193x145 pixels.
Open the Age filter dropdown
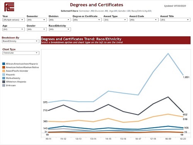pos(14,29)
